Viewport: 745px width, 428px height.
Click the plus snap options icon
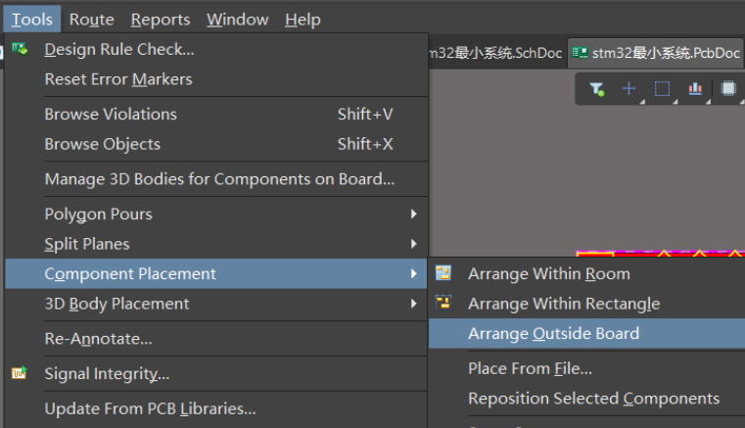click(629, 88)
